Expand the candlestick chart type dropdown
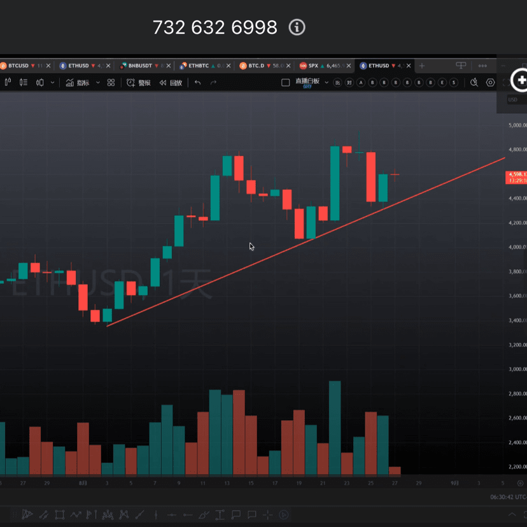The height and width of the screenshot is (527, 527). [x=52, y=83]
